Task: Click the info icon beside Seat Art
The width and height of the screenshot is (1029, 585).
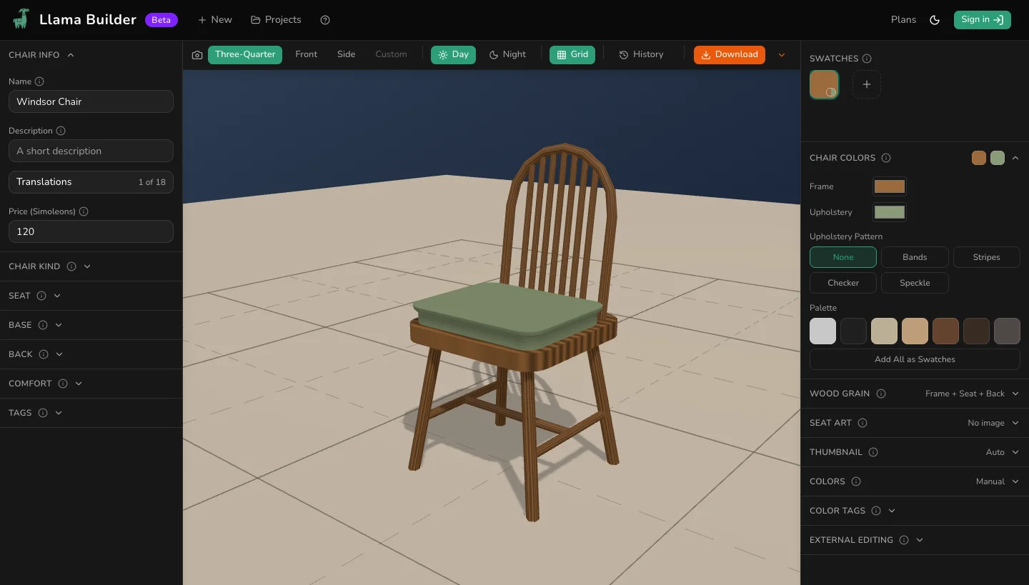Action: click(863, 423)
